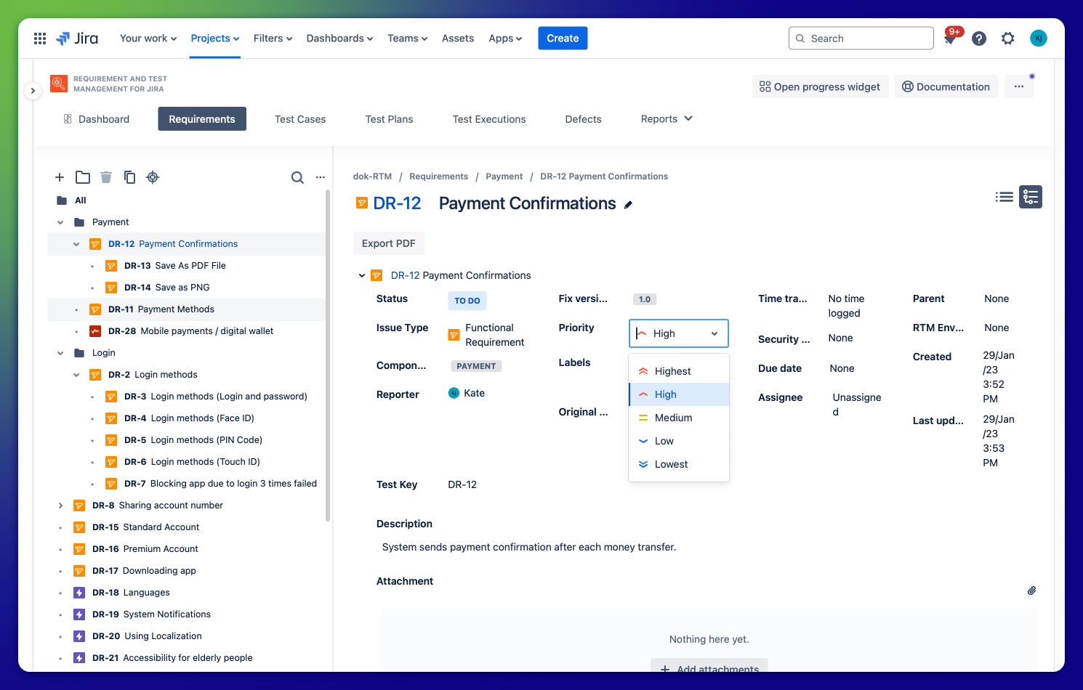
Task: Create a new folder in the requirements tree
Action: [x=82, y=177]
